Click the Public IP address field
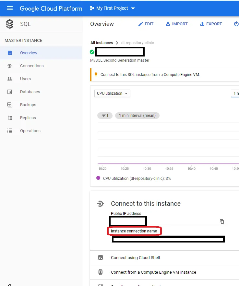This screenshot has height=286, width=239. (168, 221)
